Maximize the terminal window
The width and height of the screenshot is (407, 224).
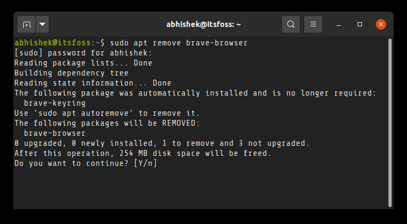tap(360, 24)
